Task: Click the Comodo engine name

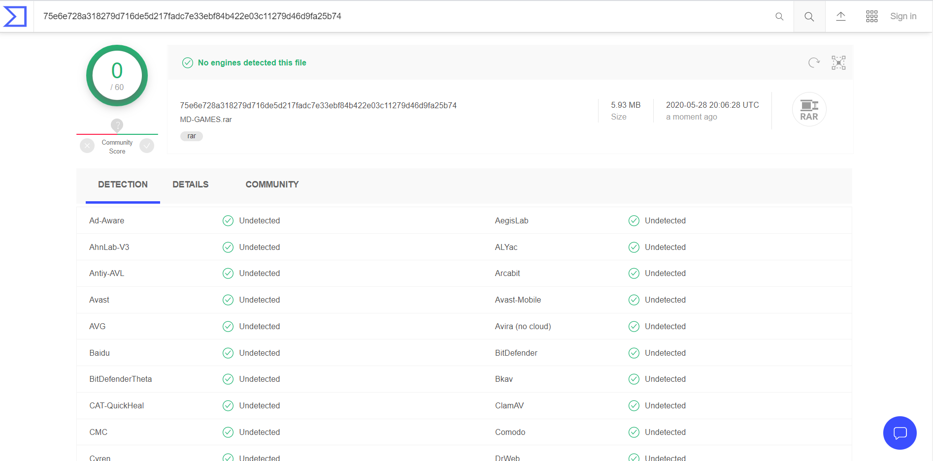Action: click(x=510, y=432)
